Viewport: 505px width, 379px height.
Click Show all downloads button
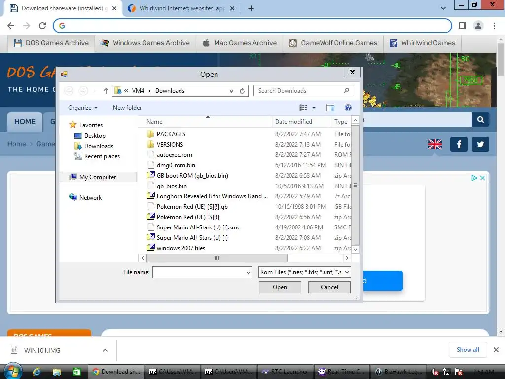point(468,350)
